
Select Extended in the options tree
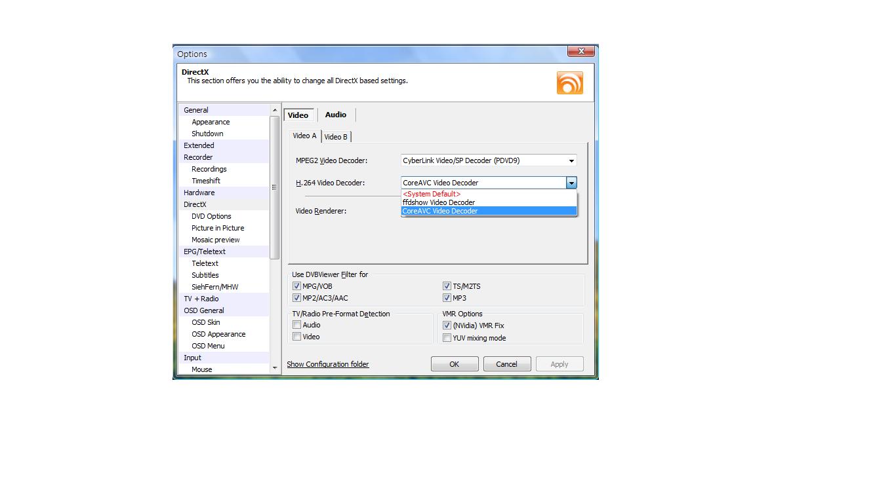[x=199, y=145]
